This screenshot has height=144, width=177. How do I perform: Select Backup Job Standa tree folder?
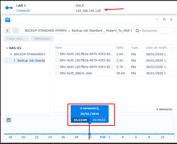tap(31, 61)
